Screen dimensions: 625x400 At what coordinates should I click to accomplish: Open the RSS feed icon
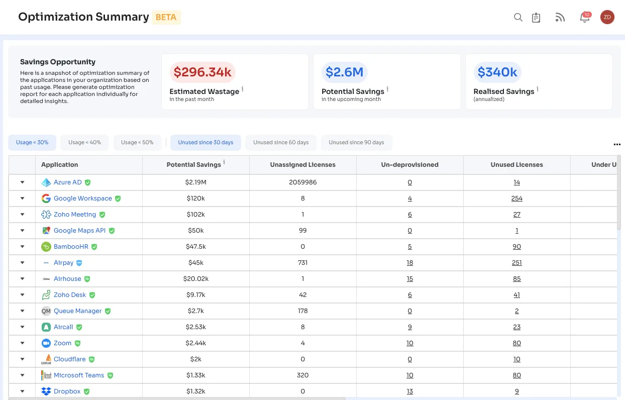(x=560, y=18)
